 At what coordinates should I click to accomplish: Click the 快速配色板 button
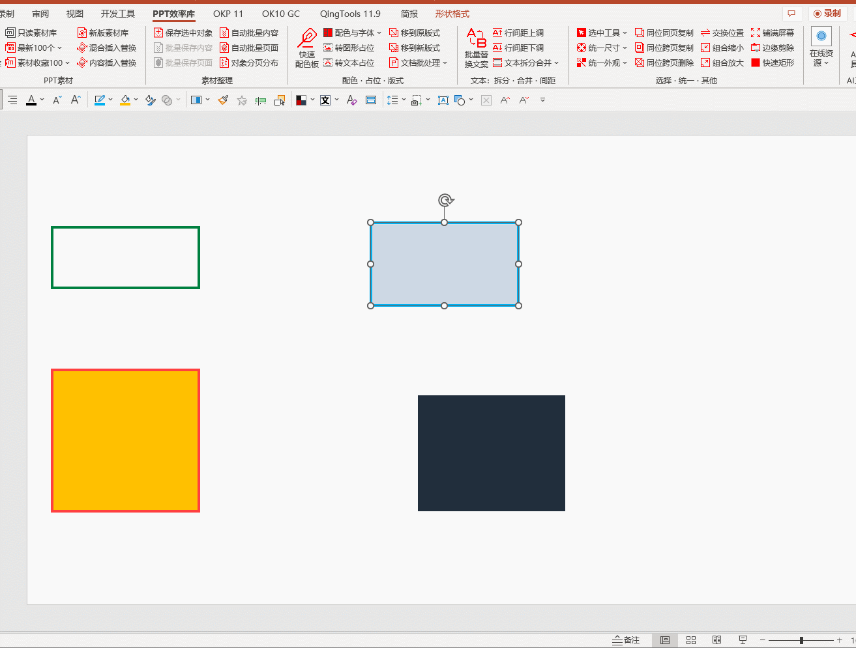[306, 48]
